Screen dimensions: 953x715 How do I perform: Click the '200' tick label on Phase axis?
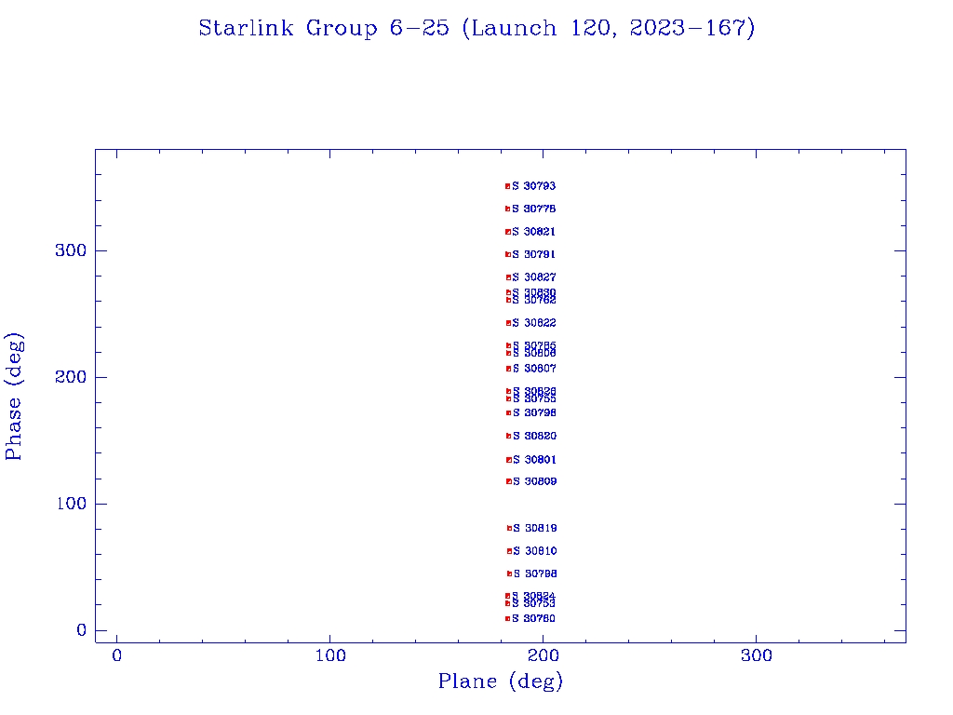click(71, 377)
